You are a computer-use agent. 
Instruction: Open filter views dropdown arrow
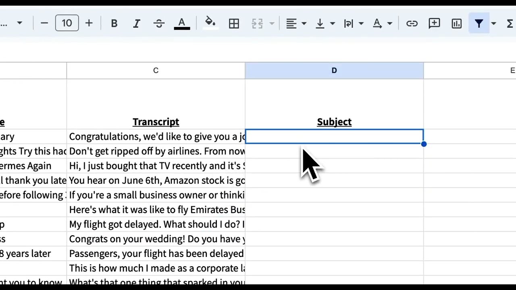tap(493, 23)
